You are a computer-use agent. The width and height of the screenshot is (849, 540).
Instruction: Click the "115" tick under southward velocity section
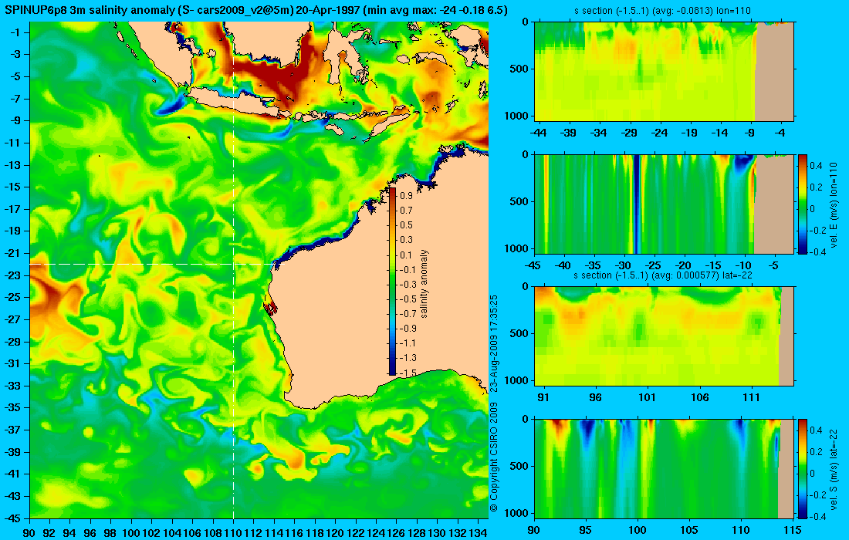[793, 530]
